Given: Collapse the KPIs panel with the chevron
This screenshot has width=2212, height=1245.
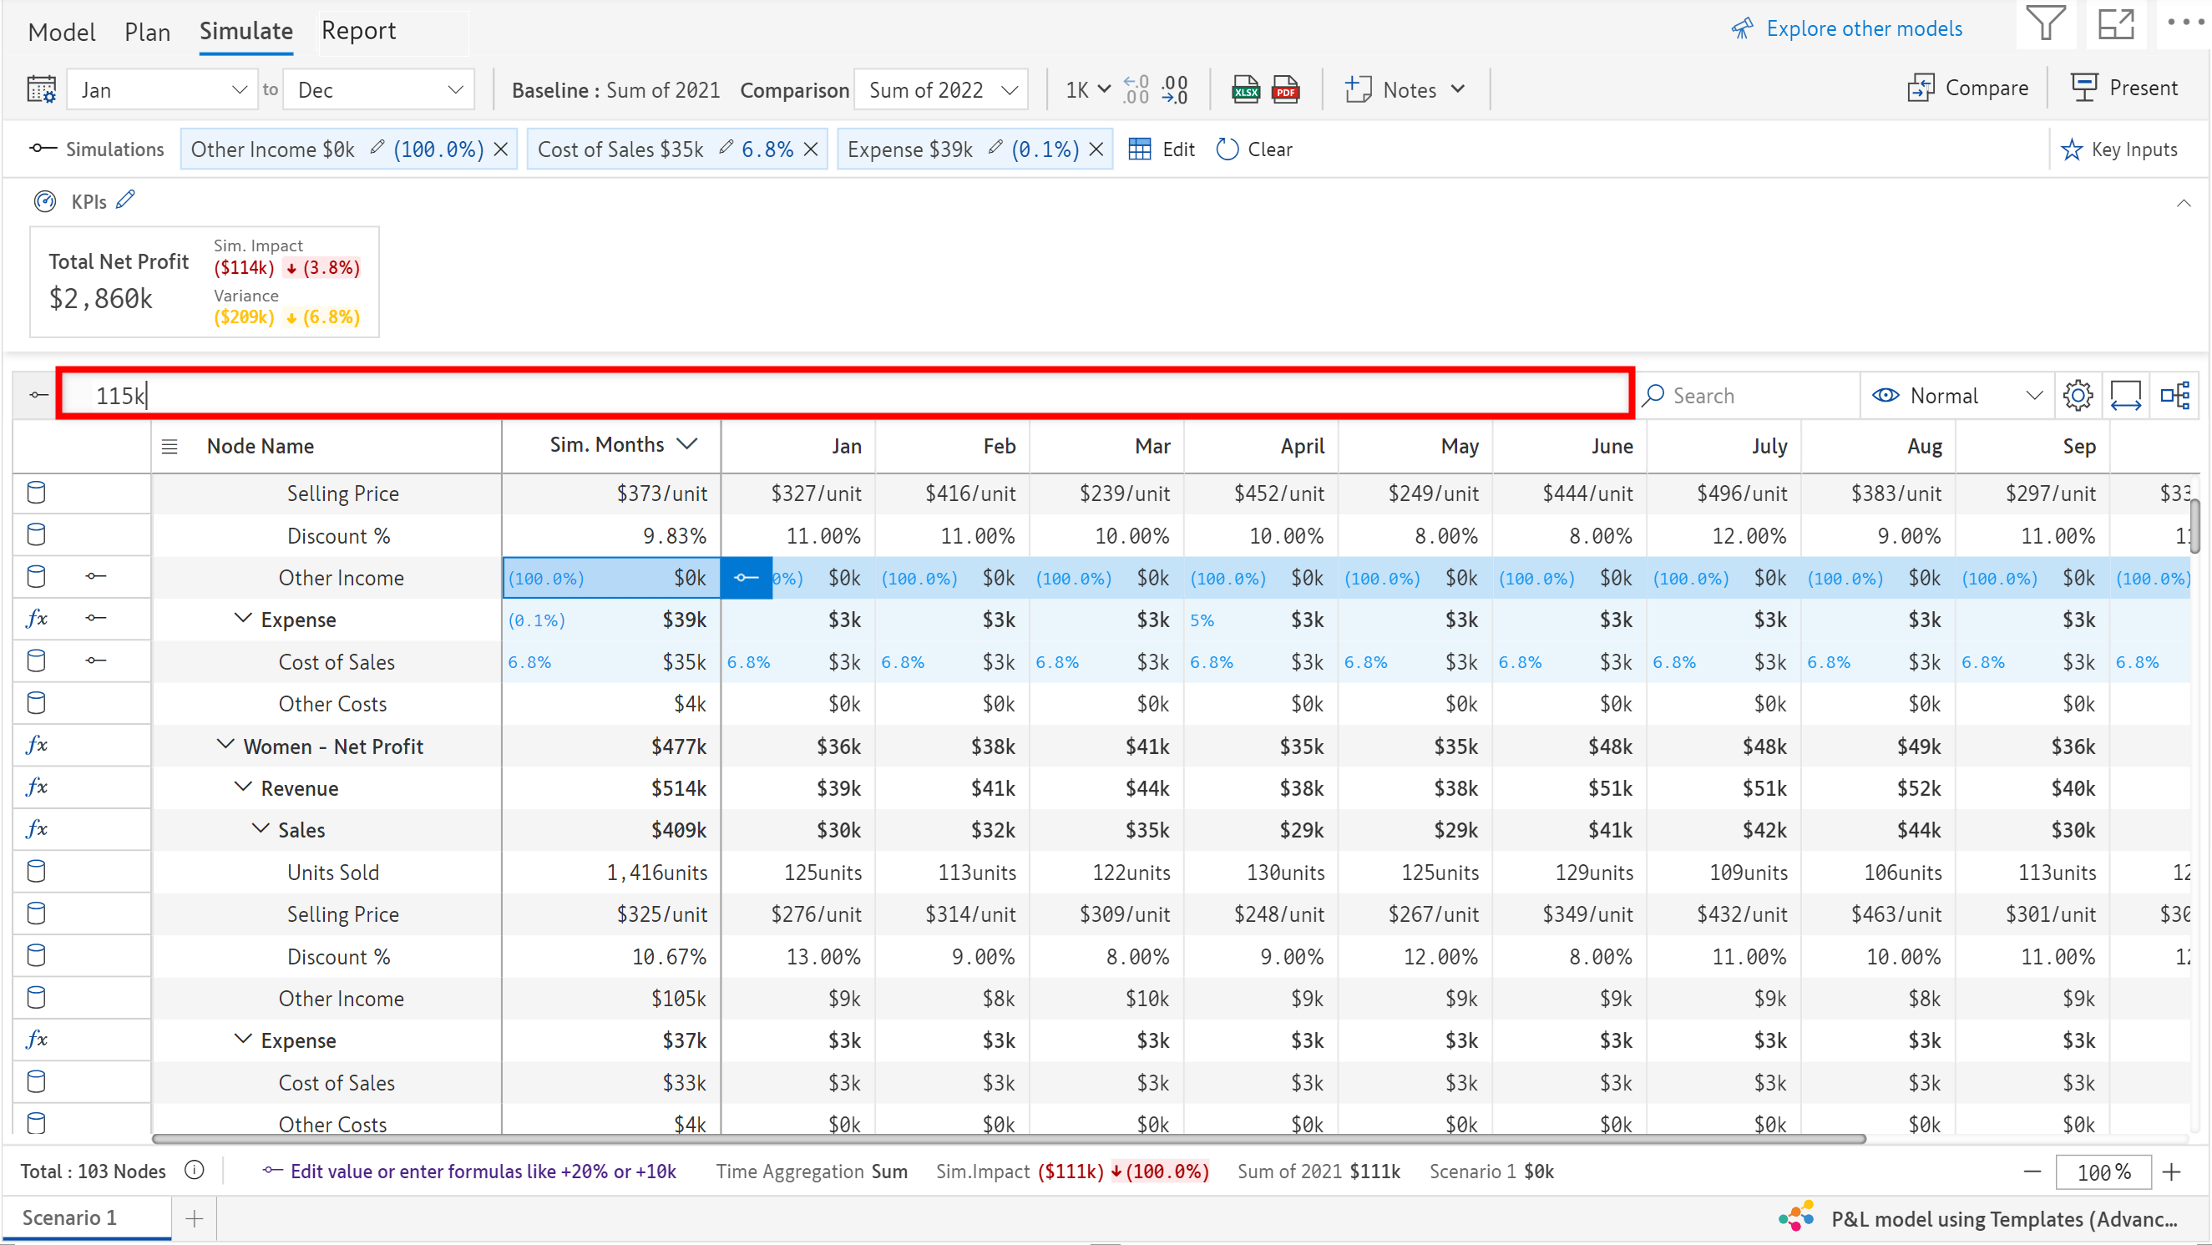Looking at the screenshot, I should 2183,204.
